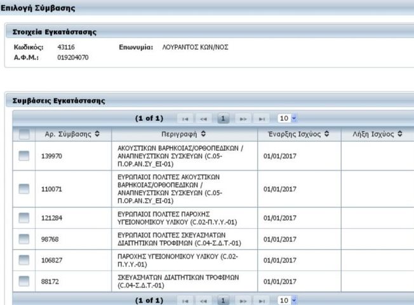Go to last page in bottom paginator
414x305 pixels.
coord(262,301)
